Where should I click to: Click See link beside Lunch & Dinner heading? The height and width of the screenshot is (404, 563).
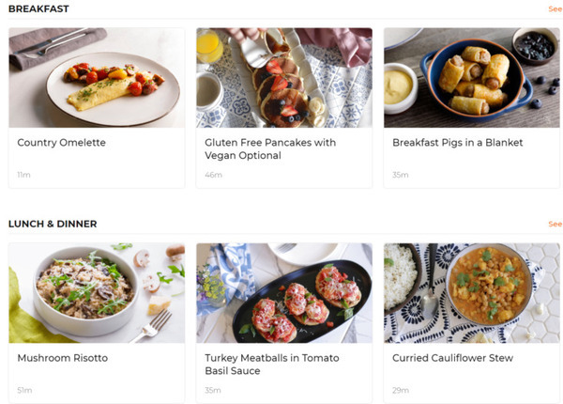click(555, 225)
